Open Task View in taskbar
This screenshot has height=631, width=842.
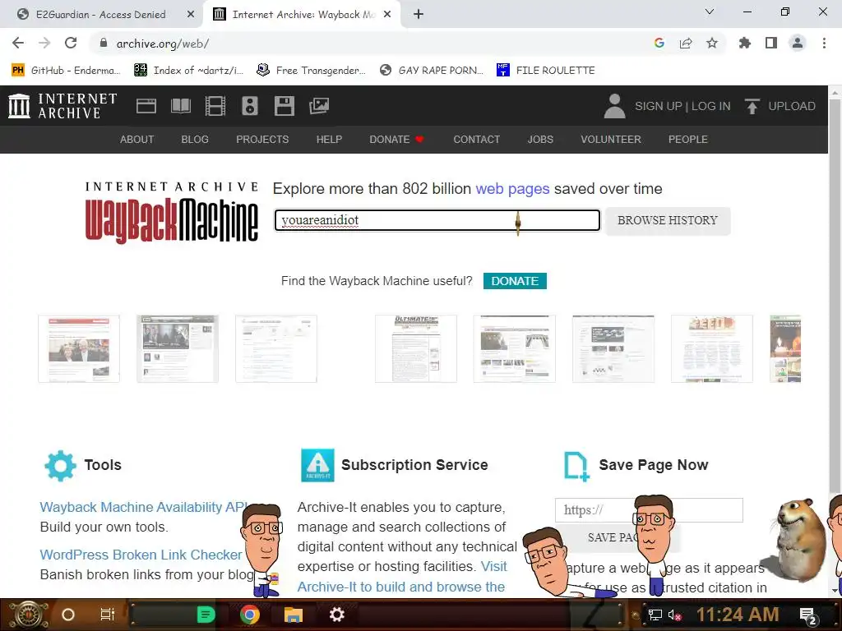click(x=108, y=615)
